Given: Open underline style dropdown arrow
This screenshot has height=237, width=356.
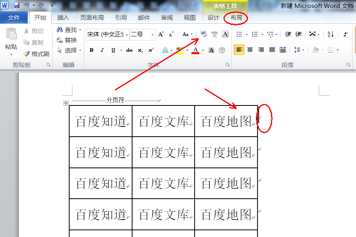Looking at the screenshot, I should [121, 50].
